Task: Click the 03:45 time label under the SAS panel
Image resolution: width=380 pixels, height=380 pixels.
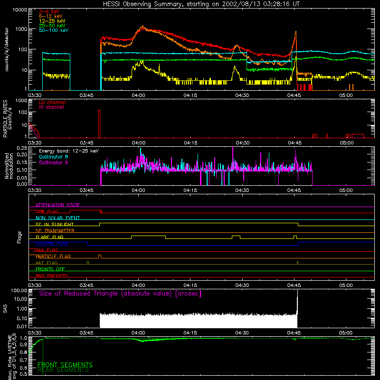Action: coord(86,333)
